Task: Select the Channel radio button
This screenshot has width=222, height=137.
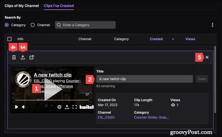Action: coord(33,25)
